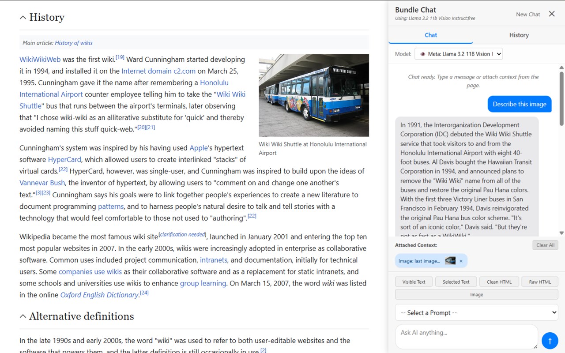Open the patterns link
565x353 pixels.
(111, 206)
